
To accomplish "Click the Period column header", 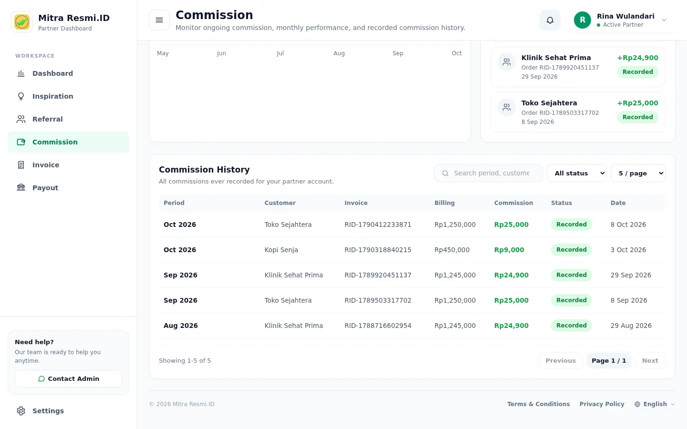I will 174,203.
